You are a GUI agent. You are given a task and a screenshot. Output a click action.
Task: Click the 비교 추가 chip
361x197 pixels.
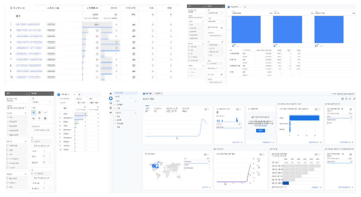159,94
